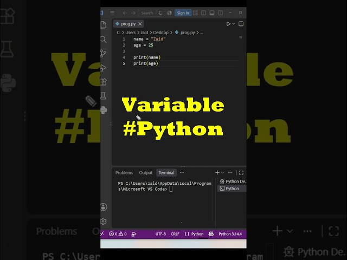Expand the run options dropdown arrow

234,24
